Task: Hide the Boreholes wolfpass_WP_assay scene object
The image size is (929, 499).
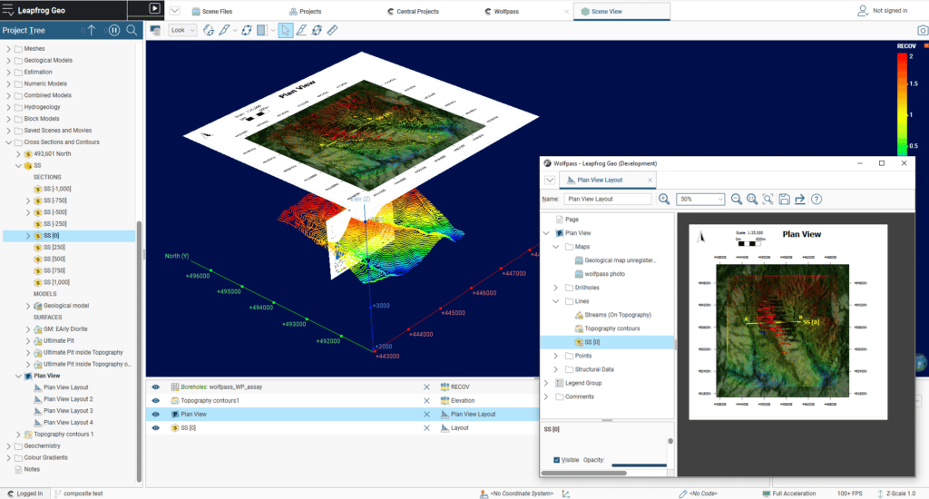Action: pyautogui.click(x=155, y=387)
